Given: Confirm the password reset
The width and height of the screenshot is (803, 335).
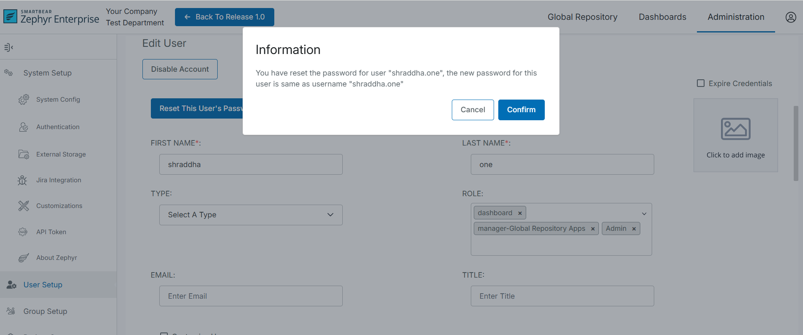Looking at the screenshot, I should 521,110.
